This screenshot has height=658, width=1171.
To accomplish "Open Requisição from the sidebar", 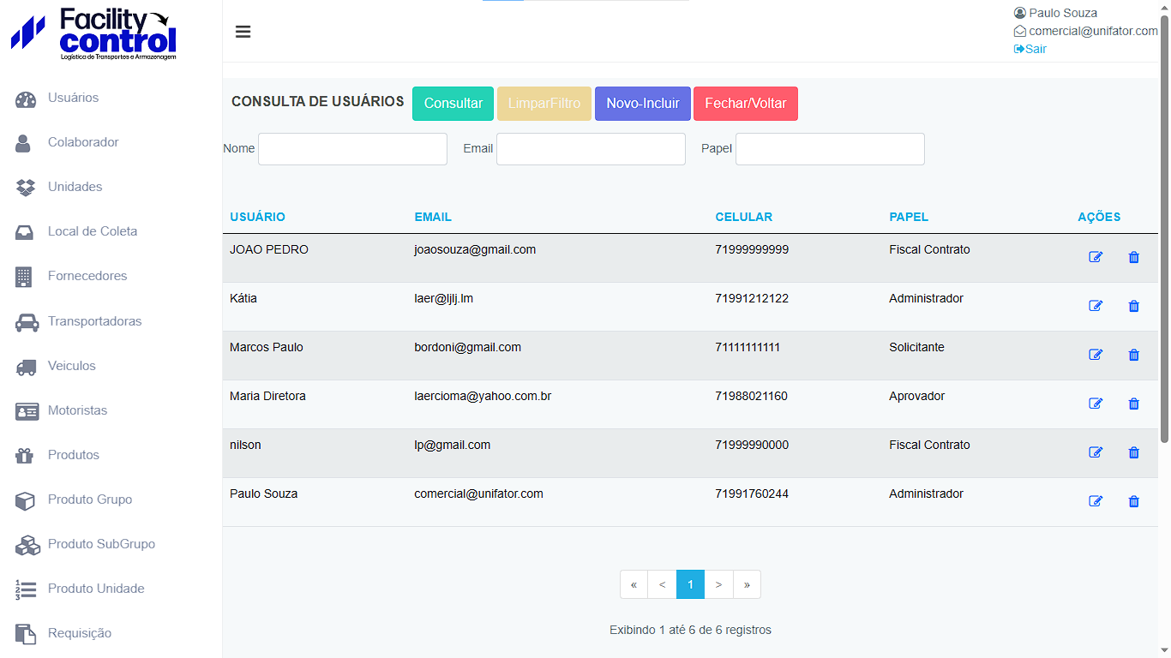I will 80,633.
